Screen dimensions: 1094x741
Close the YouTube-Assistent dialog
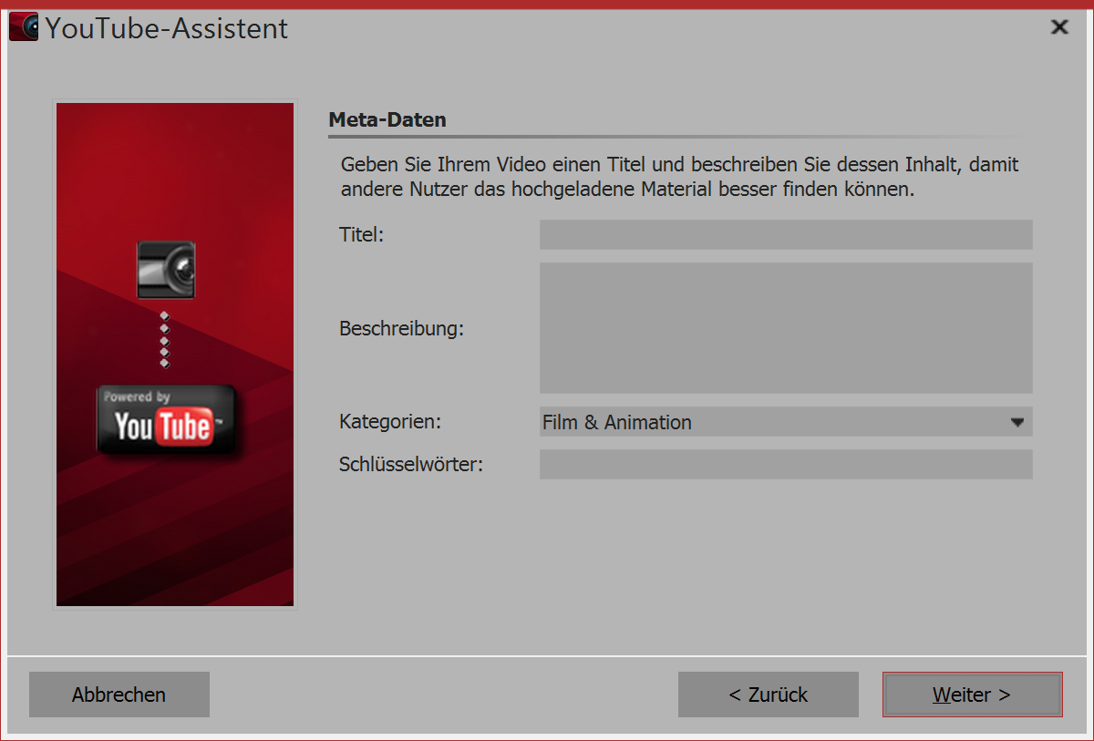[1059, 27]
